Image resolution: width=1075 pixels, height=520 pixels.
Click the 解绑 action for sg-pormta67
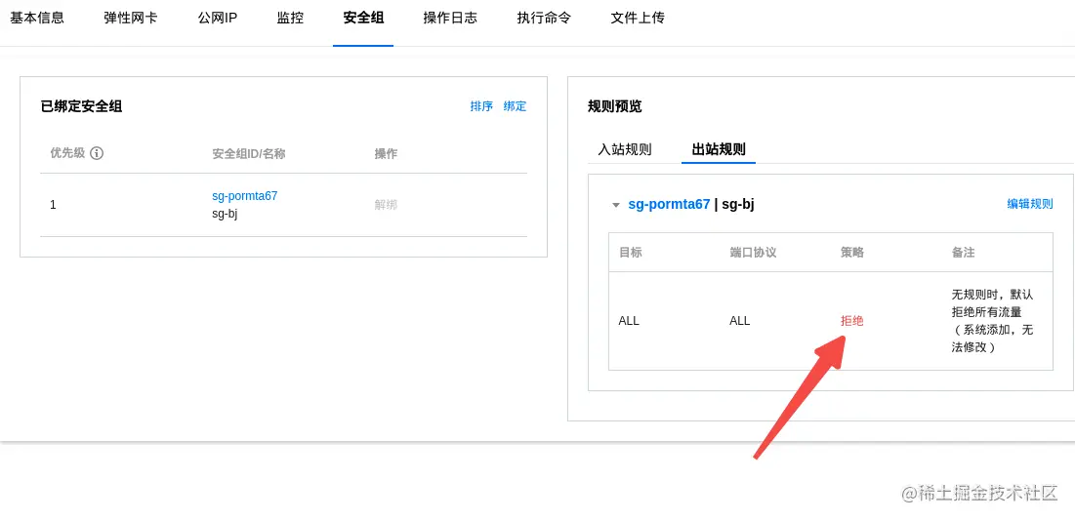pyautogui.click(x=386, y=205)
